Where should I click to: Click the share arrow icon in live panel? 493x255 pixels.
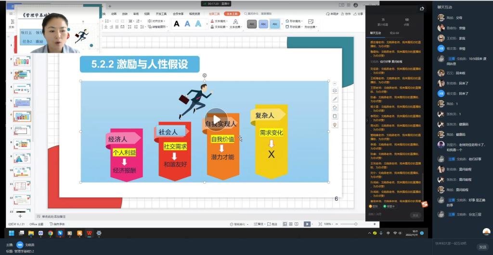[422, 8]
